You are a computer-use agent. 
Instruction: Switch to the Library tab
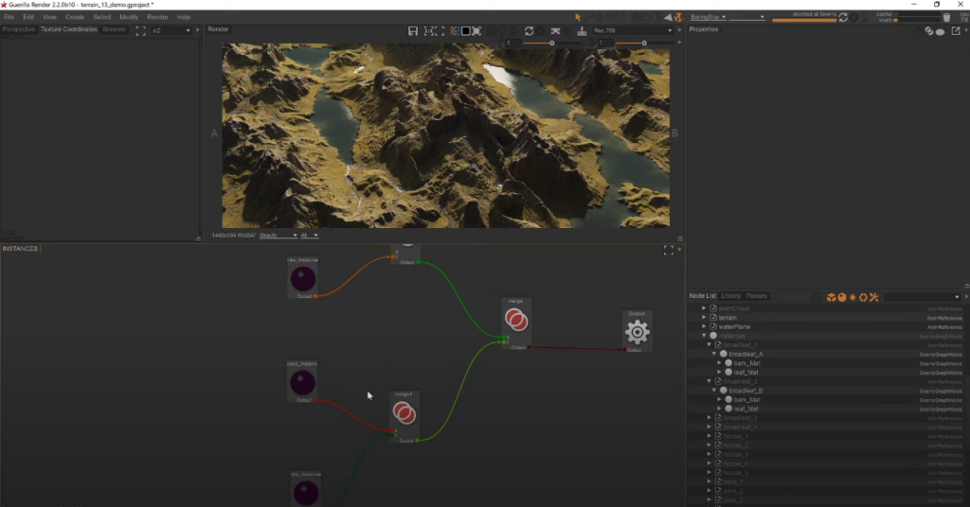(731, 296)
